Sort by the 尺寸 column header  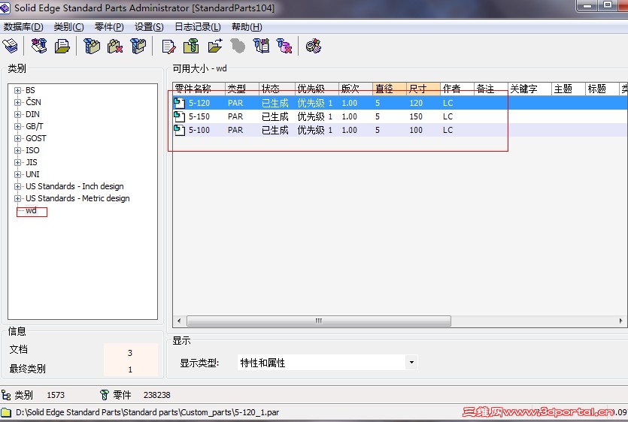423,89
